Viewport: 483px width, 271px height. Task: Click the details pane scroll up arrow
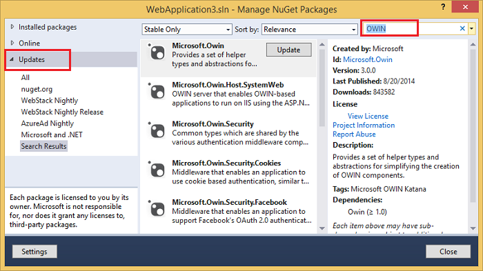pos(473,45)
